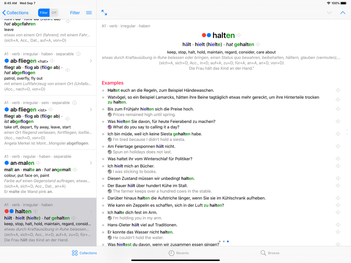Open the Browse tab
This screenshot has height=263, width=351.
270,253
